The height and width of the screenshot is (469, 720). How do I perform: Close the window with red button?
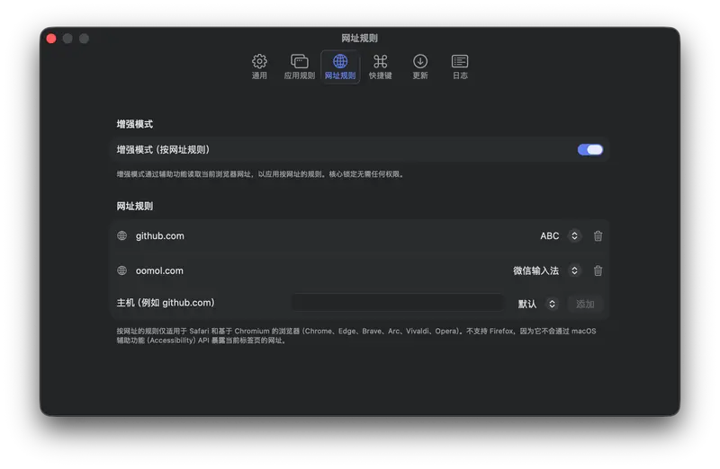click(x=51, y=39)
